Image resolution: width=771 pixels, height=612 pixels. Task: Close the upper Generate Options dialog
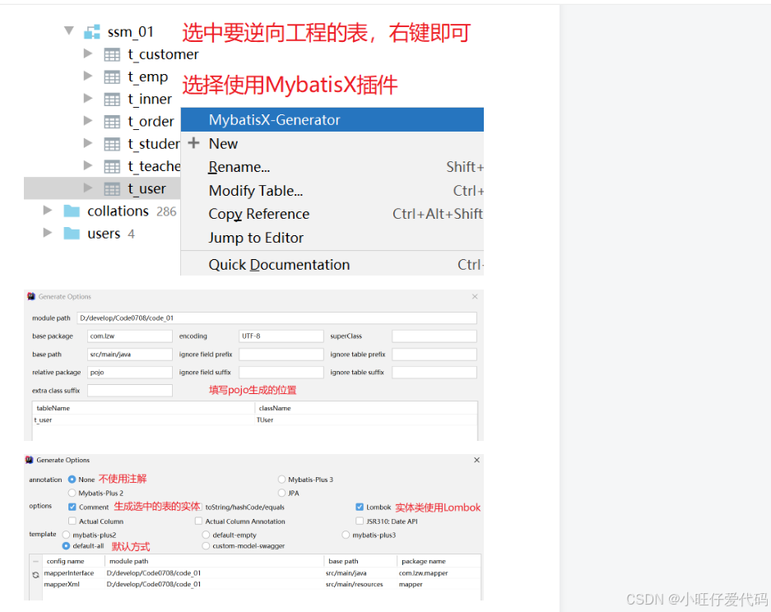tap(475, 296)
